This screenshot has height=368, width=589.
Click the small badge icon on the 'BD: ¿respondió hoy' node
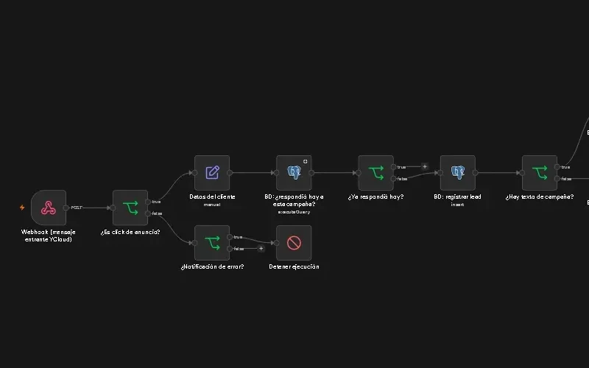(x=306, y=161)
